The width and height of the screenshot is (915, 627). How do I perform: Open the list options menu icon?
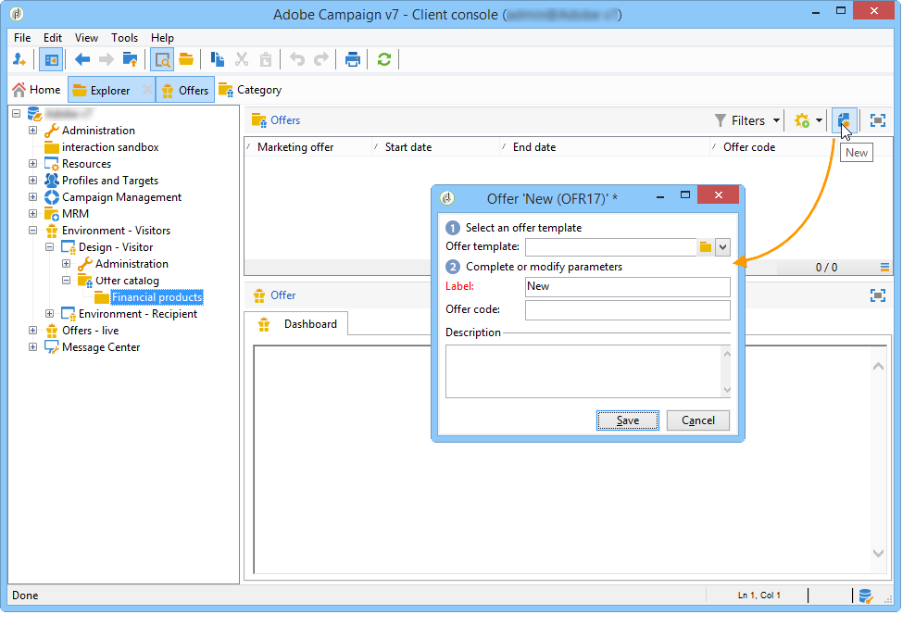pos(884,268)
